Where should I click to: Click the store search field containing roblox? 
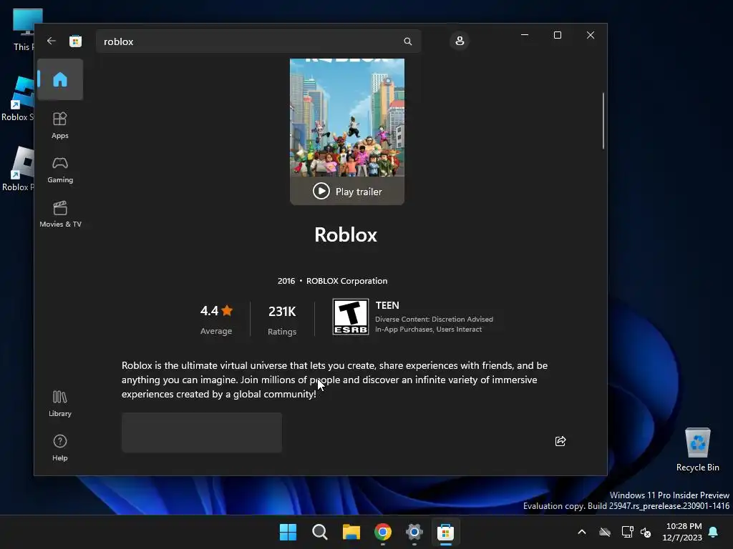(x=258, y=41)
